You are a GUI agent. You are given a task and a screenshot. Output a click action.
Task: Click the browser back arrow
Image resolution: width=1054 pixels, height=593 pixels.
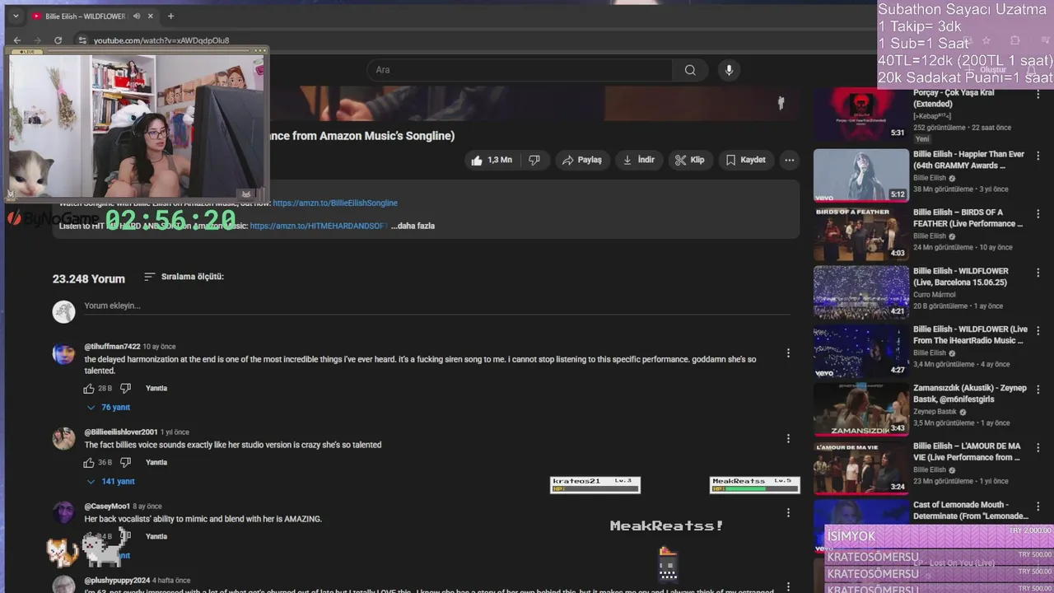pos(17,40)
